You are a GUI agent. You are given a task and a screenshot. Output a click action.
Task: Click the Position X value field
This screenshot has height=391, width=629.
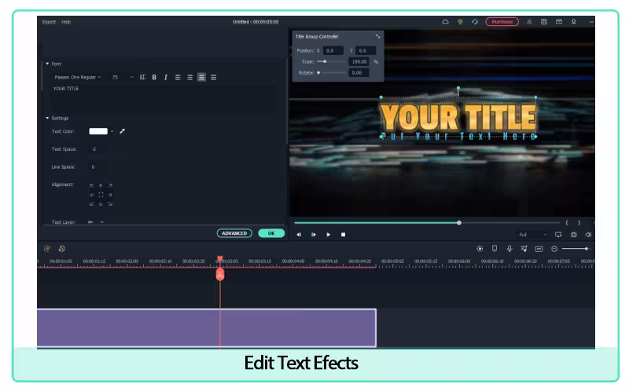click(x=333, y=50)
